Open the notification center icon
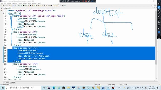Viewport: 161px width, 90px height. point(158,88)
